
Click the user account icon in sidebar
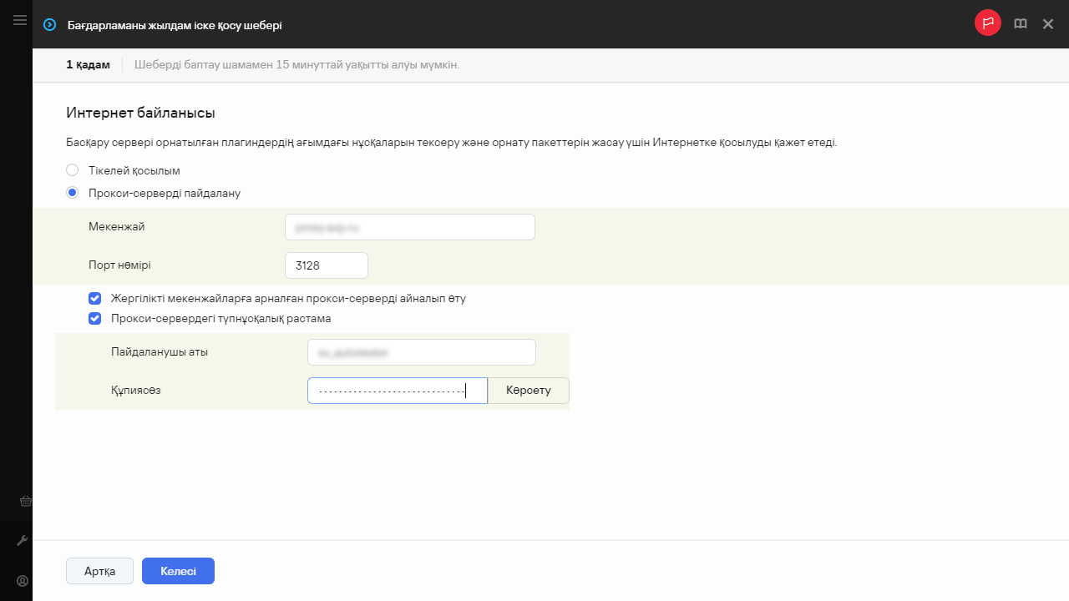click(x=23, y=580)
